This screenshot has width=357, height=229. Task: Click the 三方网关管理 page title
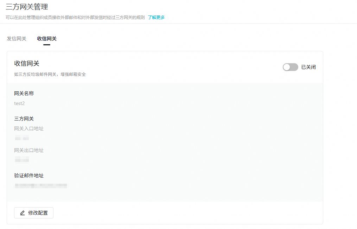point(27,7)
